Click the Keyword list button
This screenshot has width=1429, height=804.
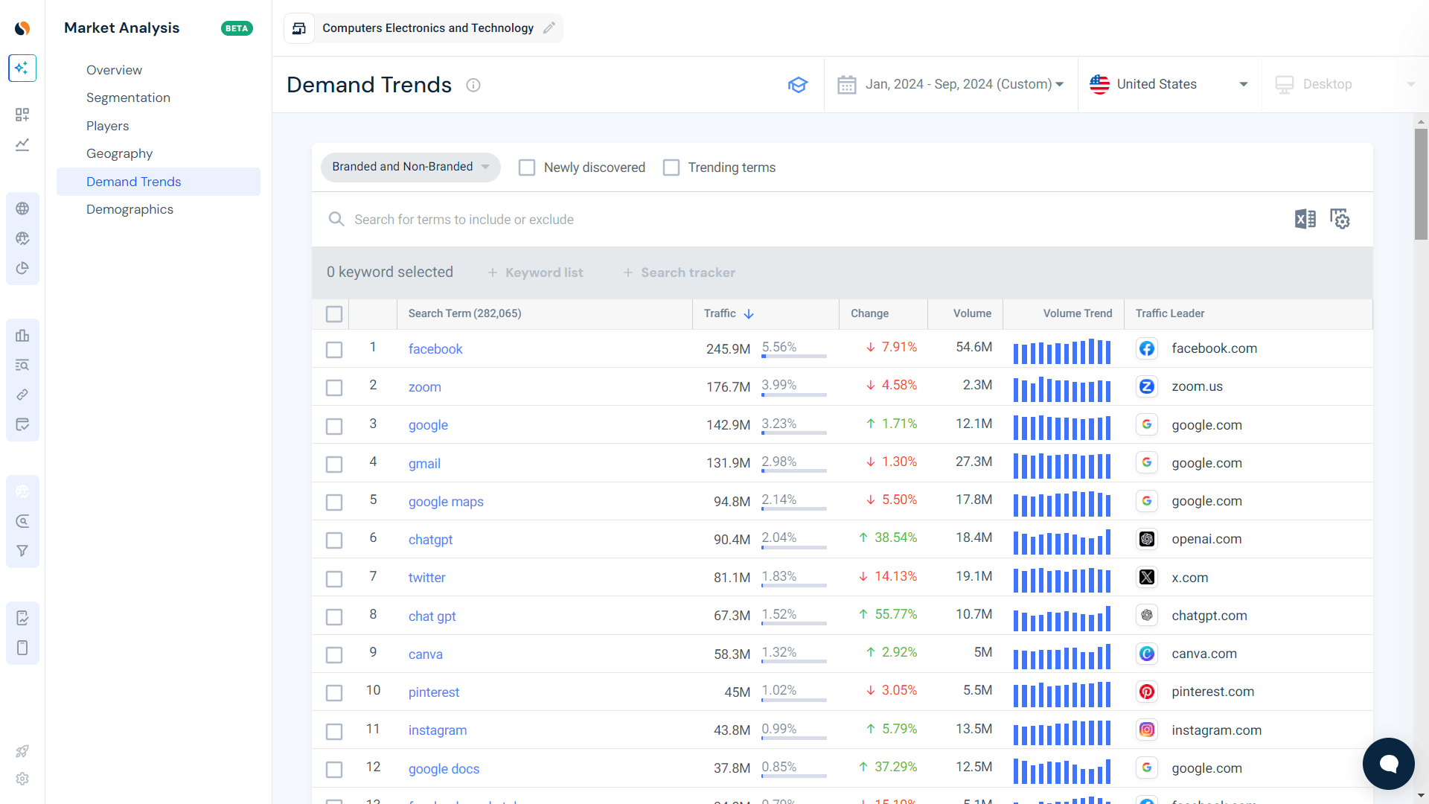(x=535, y=272)
